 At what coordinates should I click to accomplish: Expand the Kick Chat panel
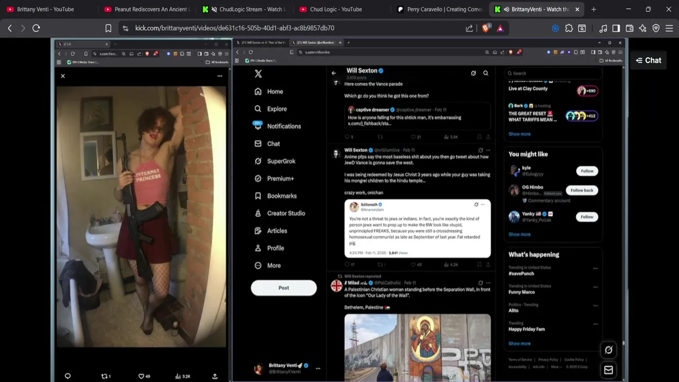point(649,60)
